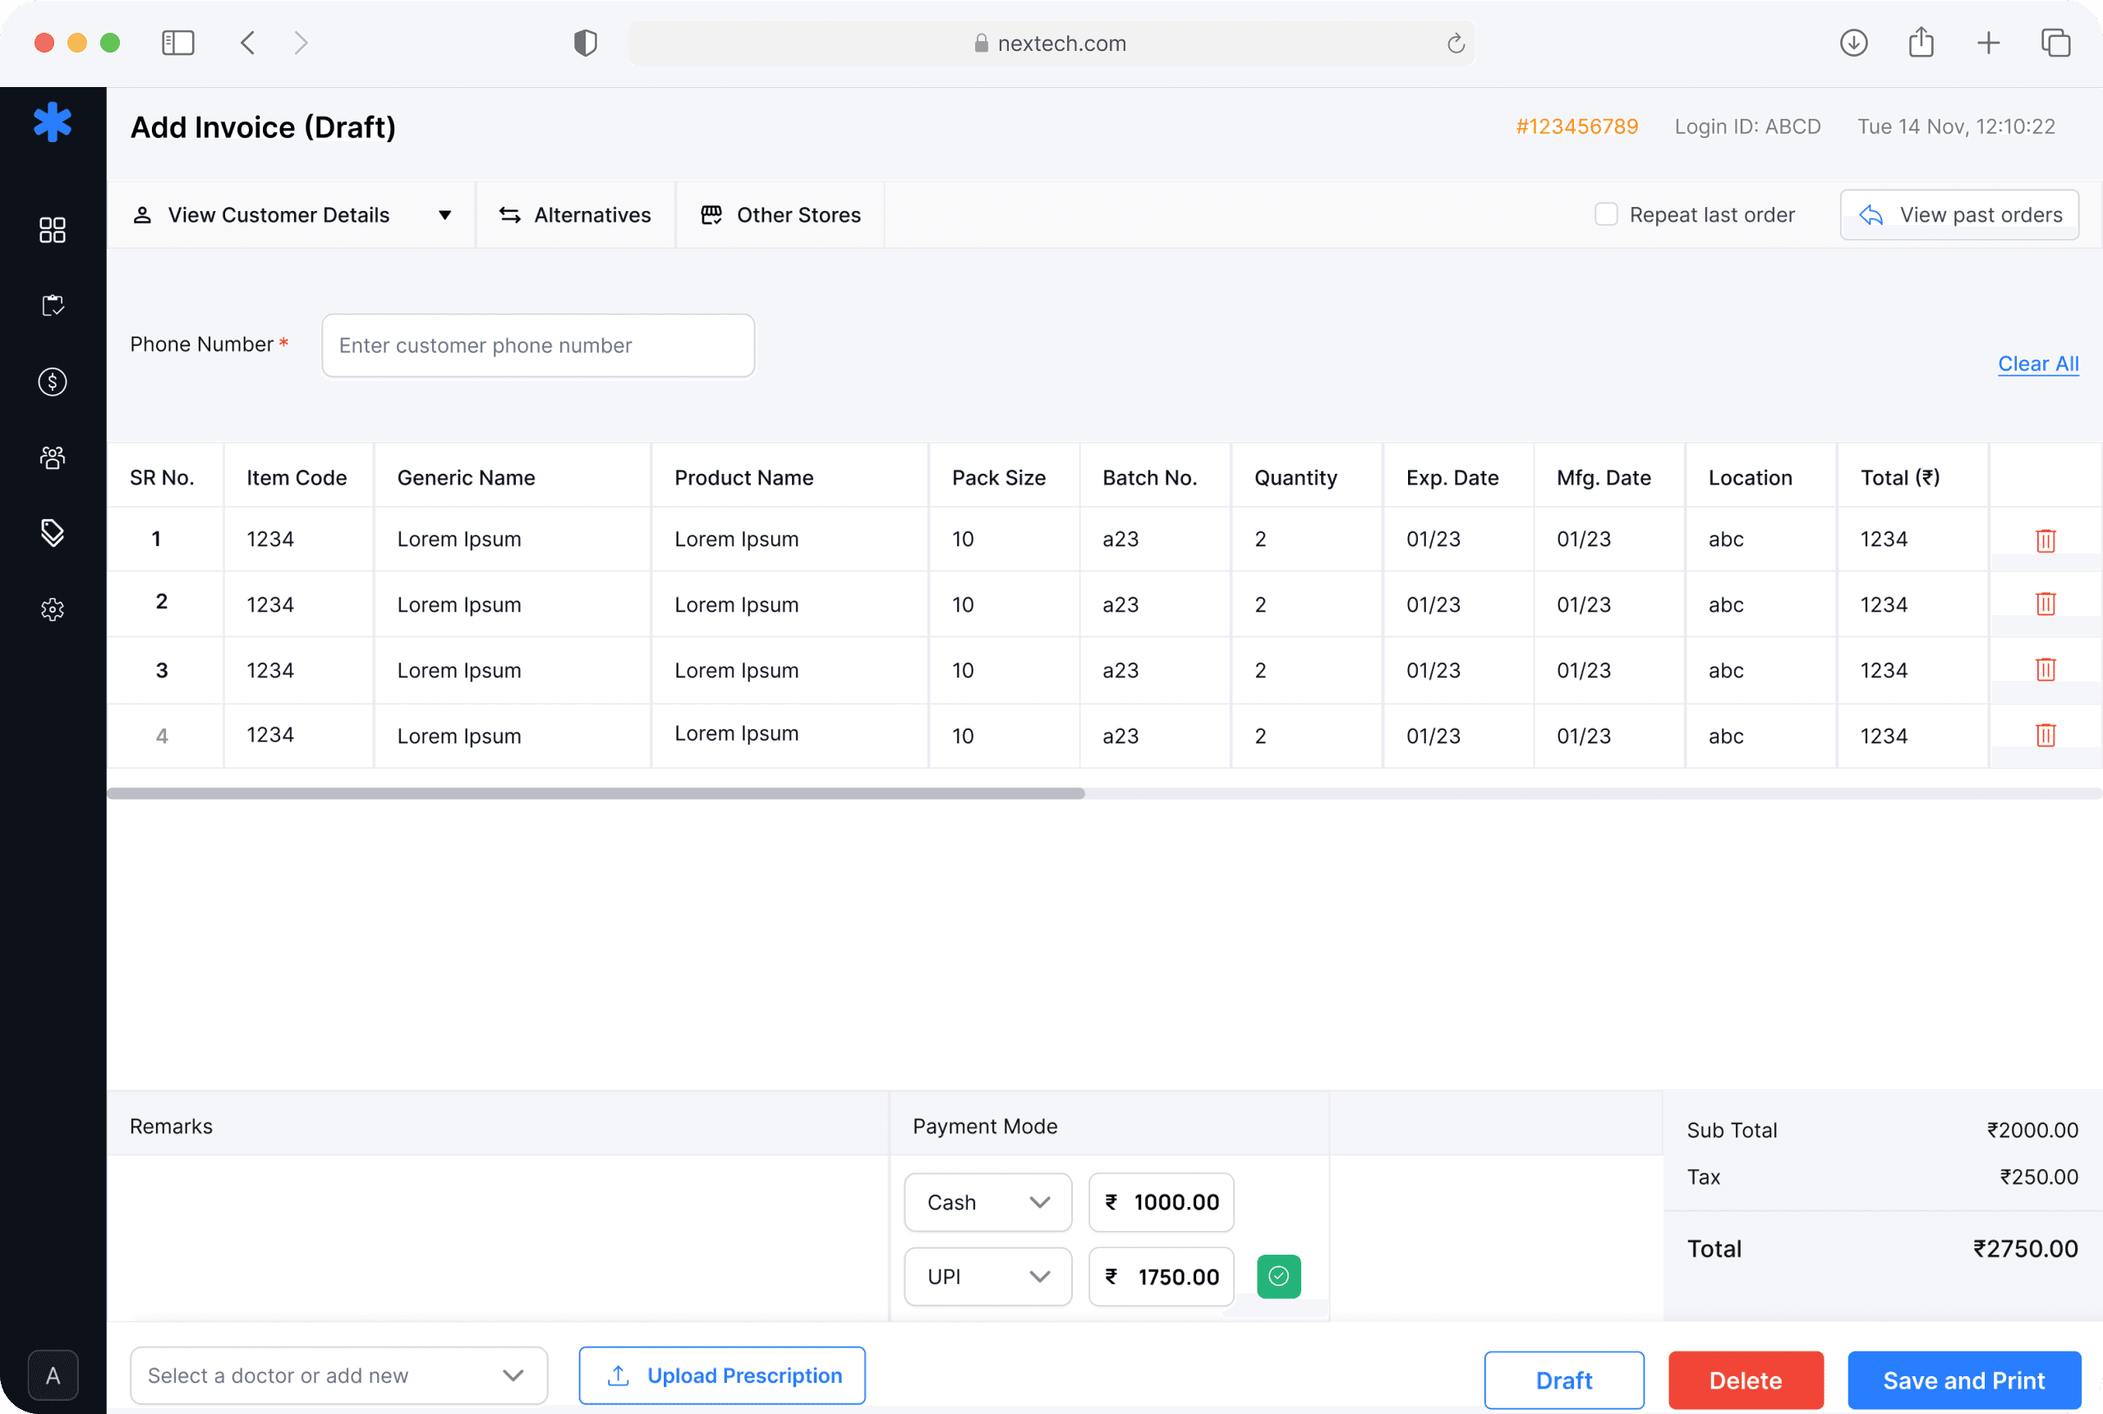Open the price tag icon in sidebar
The height and width of the screenshot is (1414, 2103).
click(x=53, y=532)
